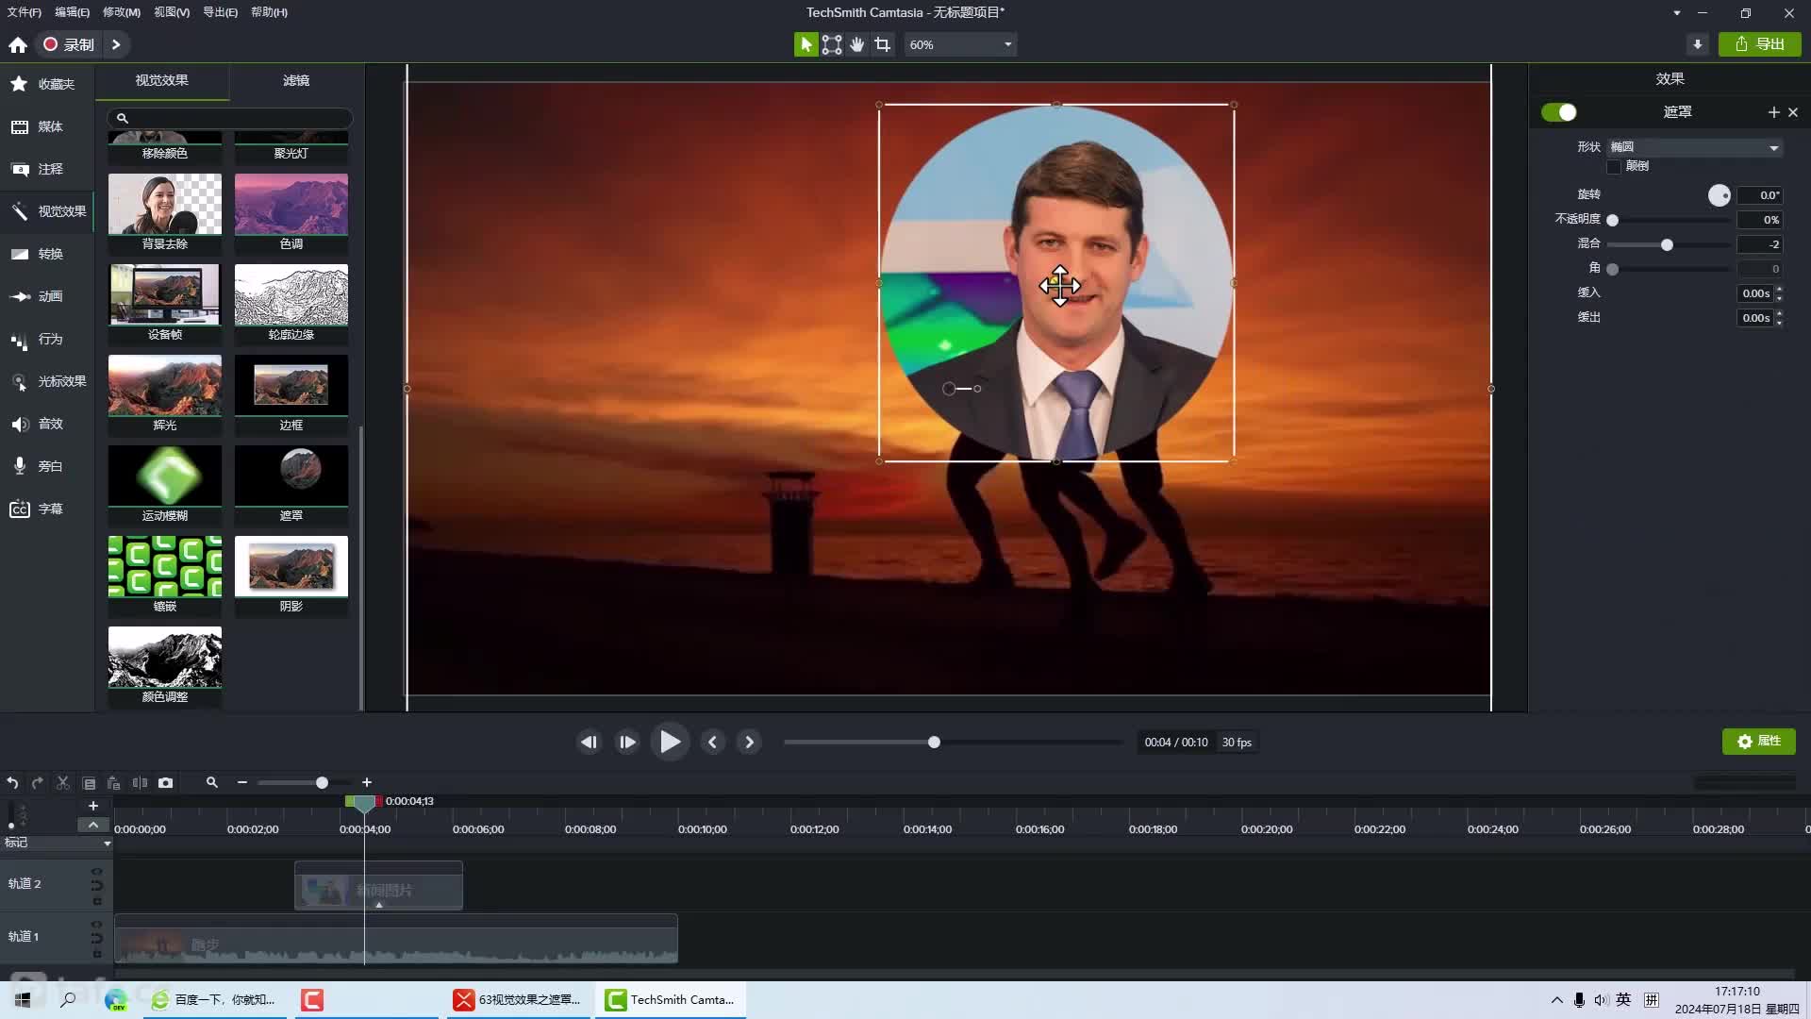Open the 编辑(E) menu
The image size is (1811, 1019).
pos(72,12)
